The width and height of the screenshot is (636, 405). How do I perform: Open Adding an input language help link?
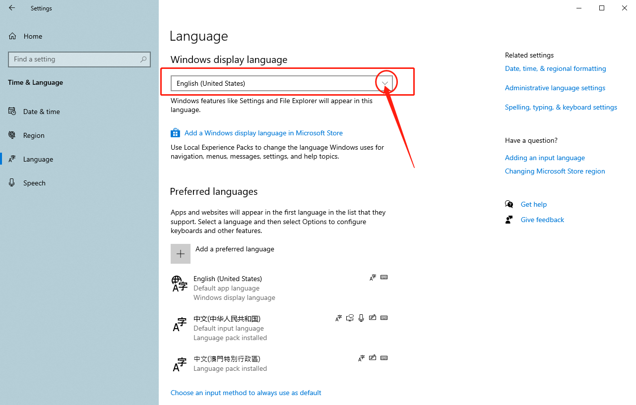coord(545,158)
